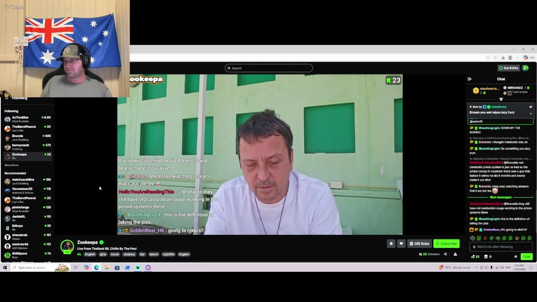Open the Kick app taskbar icon
Image resolution: width=537 pixels, height=302 pixels.
tap(138, 268)
